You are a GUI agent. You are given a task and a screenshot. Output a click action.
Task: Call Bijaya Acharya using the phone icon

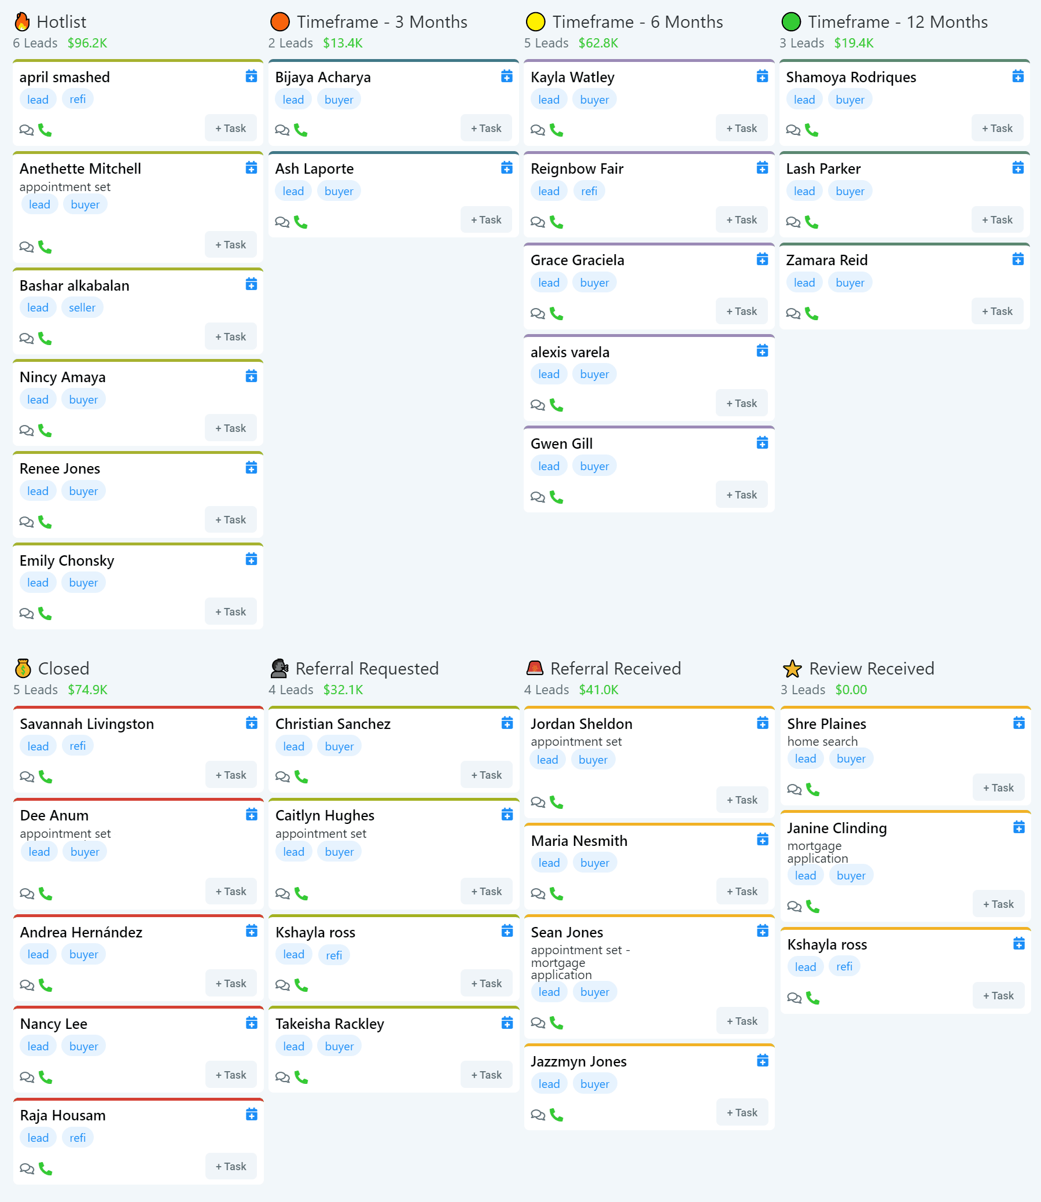pyautogui.click(x=300, y=130)
